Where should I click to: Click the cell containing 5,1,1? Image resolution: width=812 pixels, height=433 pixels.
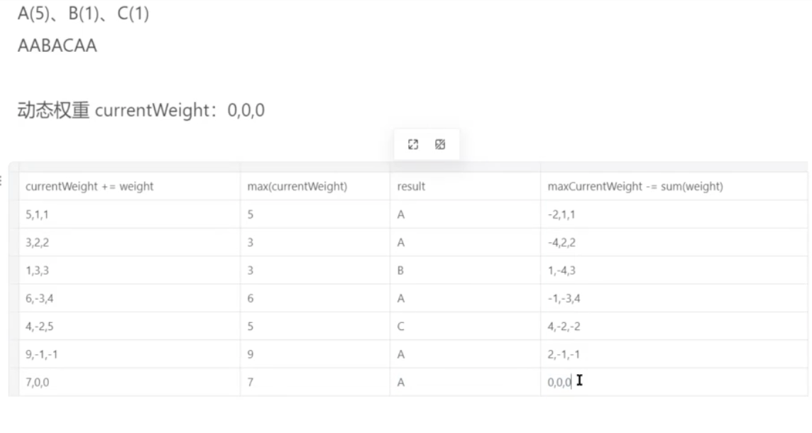click(129, 214)
